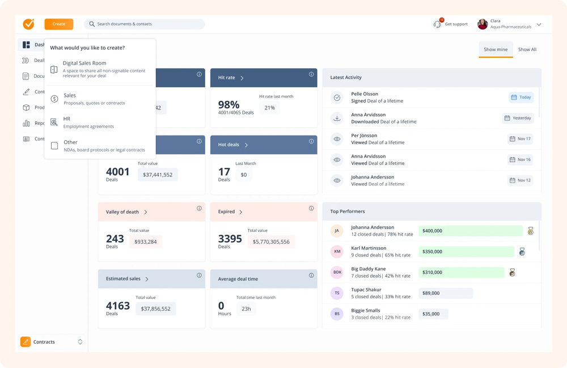Click the info icon on Expired card

pos(311,209)
